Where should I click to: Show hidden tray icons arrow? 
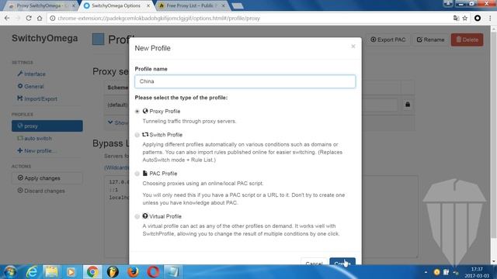click(x=426, y=272)
